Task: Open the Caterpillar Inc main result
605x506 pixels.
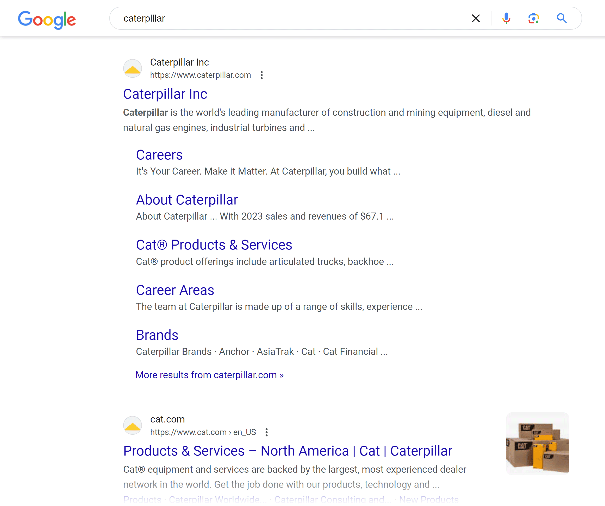Action: click(165, 94)
